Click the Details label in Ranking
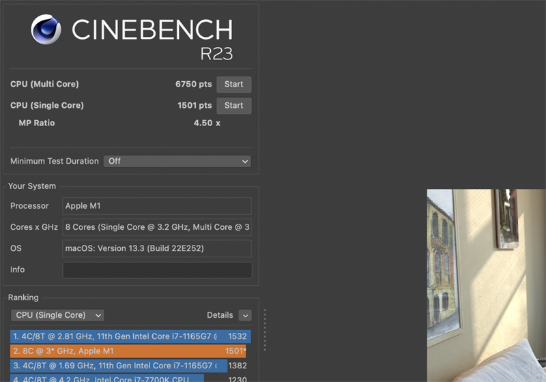 click(220, 315)
